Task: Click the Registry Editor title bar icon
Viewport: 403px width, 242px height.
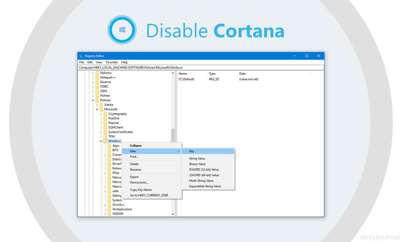Action: tap(81, 56)
